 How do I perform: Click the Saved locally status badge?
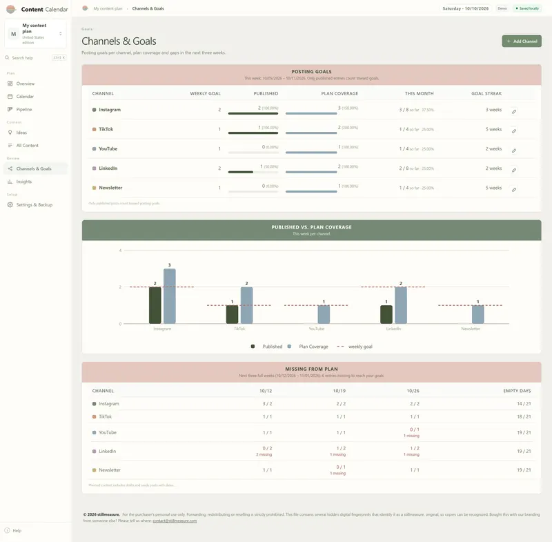pos(527,8)
